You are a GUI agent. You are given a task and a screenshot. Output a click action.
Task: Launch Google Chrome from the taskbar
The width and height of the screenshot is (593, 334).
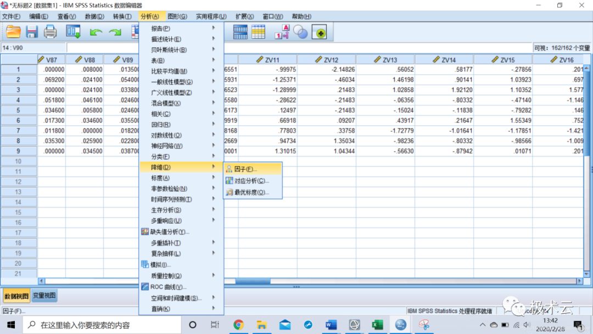tap(239, 325)
